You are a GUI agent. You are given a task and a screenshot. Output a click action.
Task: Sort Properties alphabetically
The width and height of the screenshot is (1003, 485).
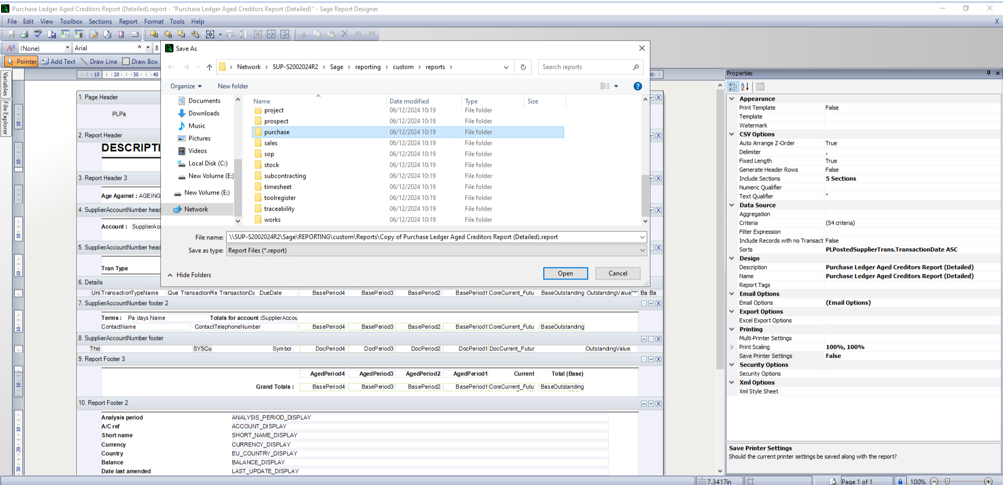point(745,87)
